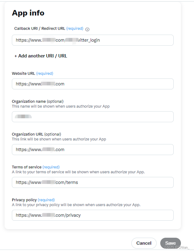Click the Cancel button
194x252 pixels.
144,243
